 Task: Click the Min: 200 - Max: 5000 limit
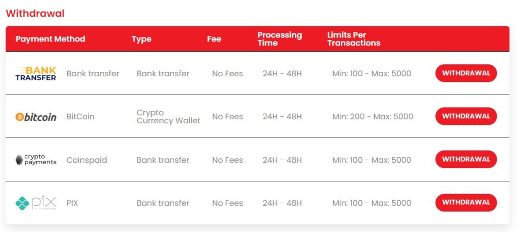pos(373,117)
